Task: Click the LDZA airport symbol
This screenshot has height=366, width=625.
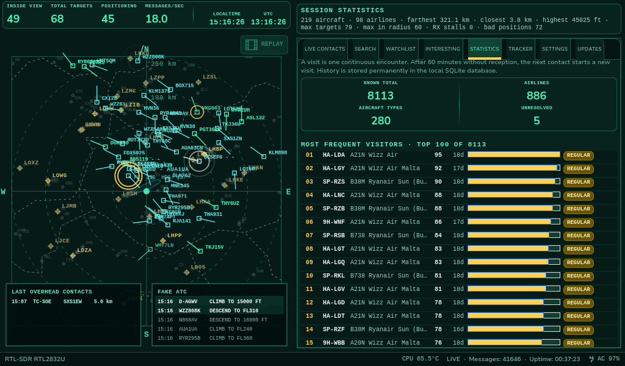Action: tap(73, 256)
